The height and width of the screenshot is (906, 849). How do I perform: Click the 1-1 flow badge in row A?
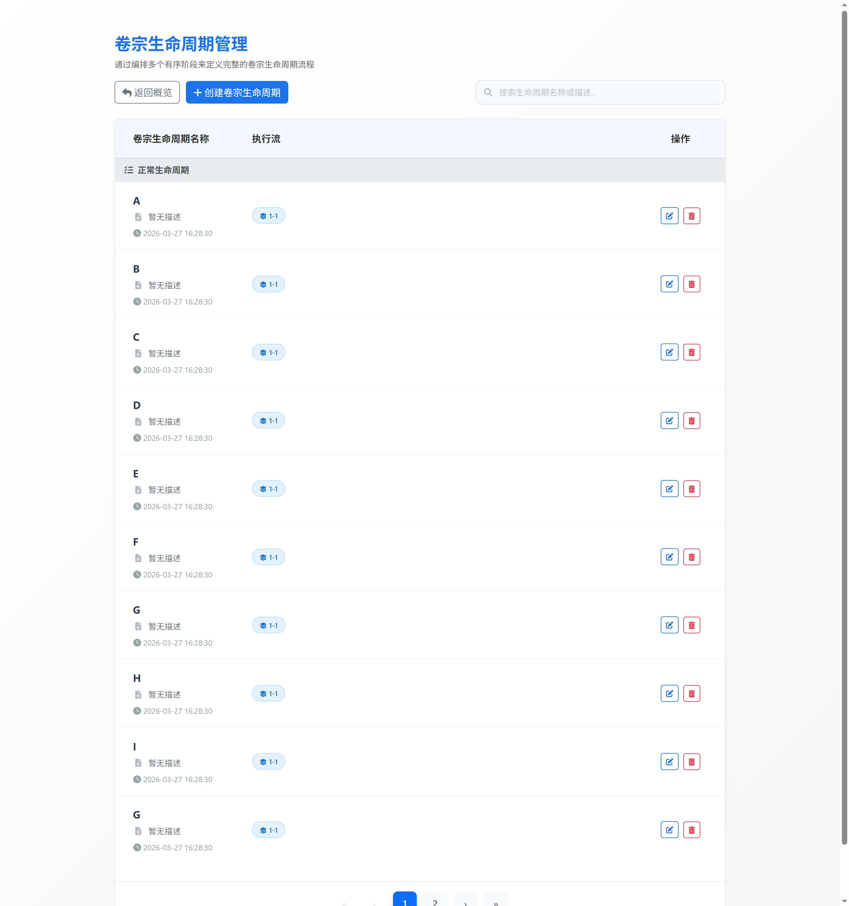point(268,216)
